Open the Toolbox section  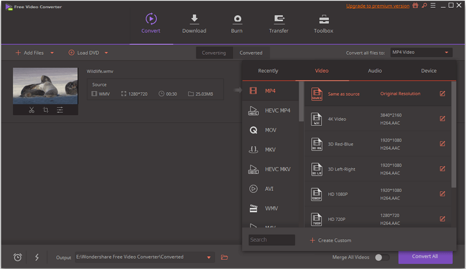(323, 24)
